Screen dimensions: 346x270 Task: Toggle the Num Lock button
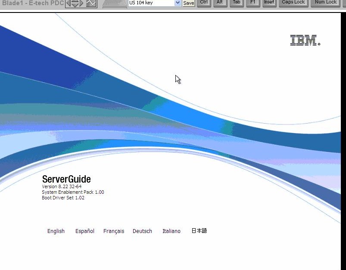(x=325, y=3)
